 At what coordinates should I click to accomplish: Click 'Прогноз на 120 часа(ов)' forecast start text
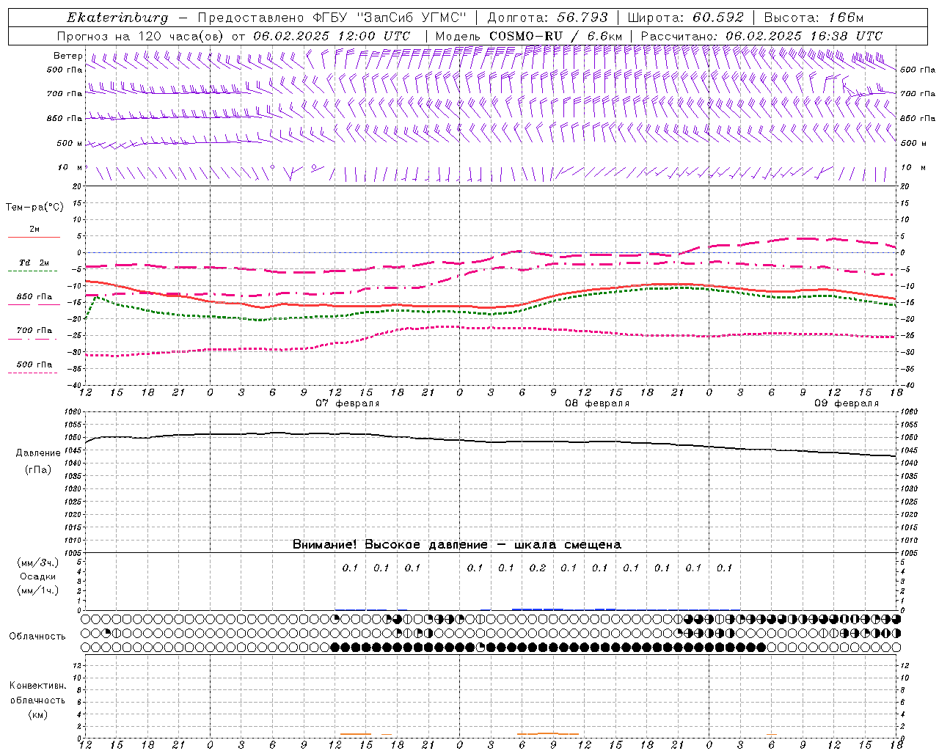[233, 36]
